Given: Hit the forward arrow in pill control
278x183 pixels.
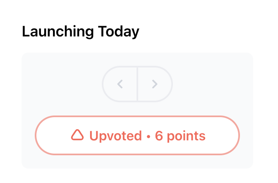Looking at the screenshot, I should 155,84.
